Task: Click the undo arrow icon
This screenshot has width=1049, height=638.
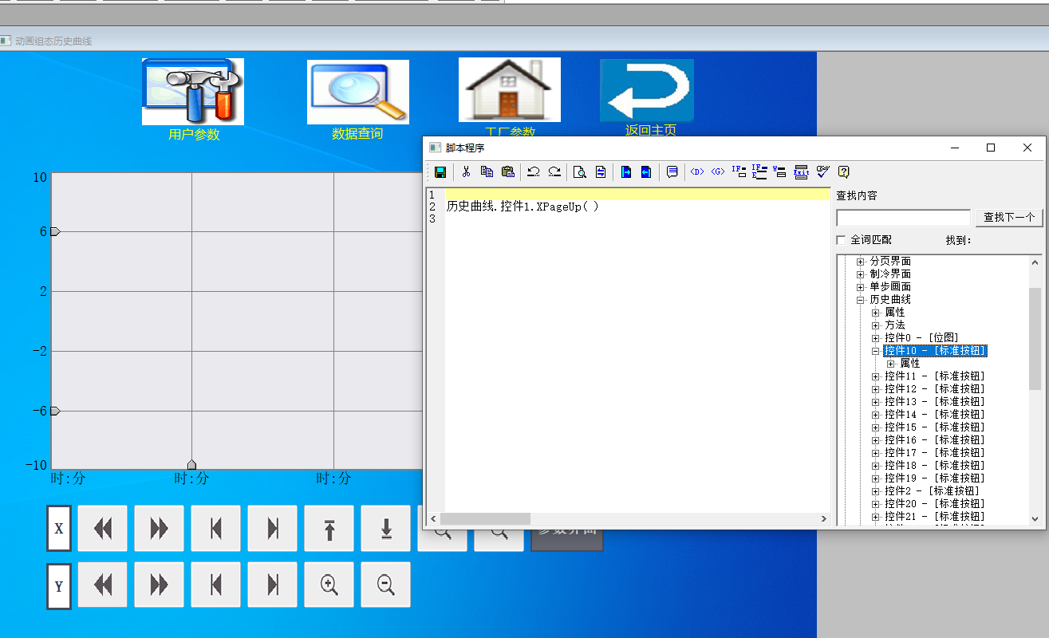Action: pyautogui.click(x=534, y=171)
